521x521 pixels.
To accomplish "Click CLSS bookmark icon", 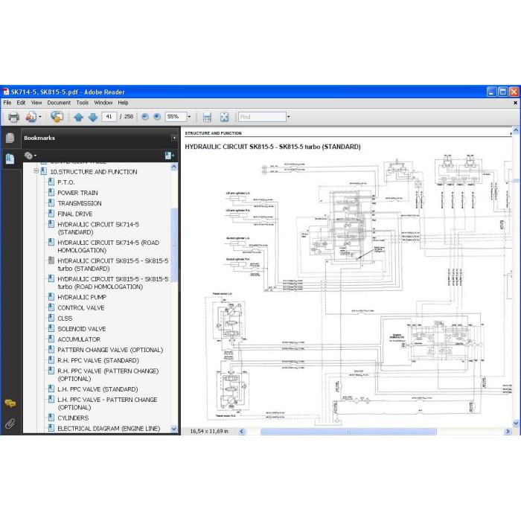I will (x=51, y=318).
